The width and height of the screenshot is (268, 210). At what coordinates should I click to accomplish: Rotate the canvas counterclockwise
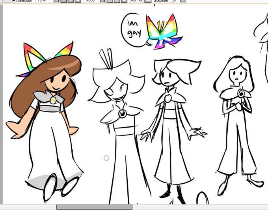110,1
